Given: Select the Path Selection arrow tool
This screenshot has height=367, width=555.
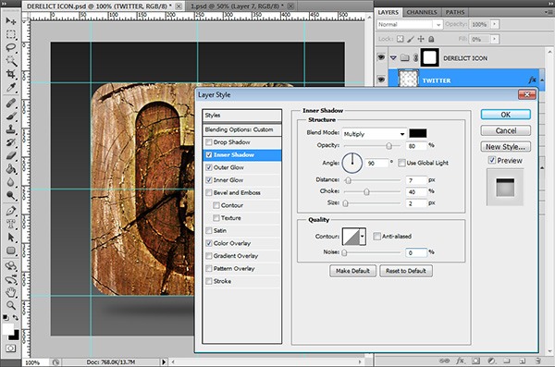Looking at the screenshot, I should [11, 238].
